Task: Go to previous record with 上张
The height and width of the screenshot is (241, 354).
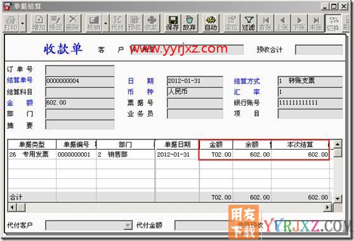Action: tap(282, 23)
